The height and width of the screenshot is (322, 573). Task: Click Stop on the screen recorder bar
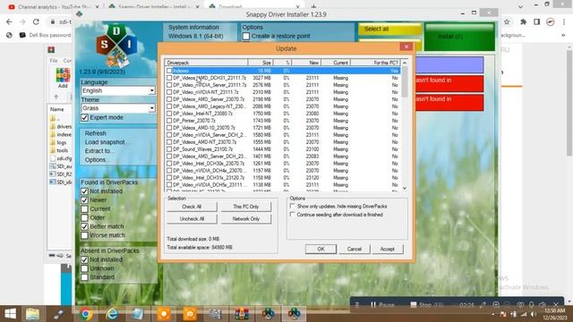coord(426,304)
